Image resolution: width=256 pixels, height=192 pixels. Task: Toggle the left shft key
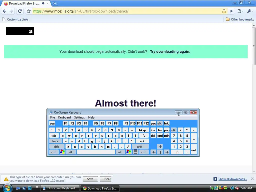pyautogui.click(x=56, y=146)
